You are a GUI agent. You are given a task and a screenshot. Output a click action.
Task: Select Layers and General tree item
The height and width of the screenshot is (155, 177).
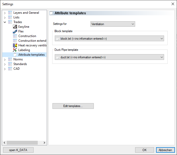(26, 13)
